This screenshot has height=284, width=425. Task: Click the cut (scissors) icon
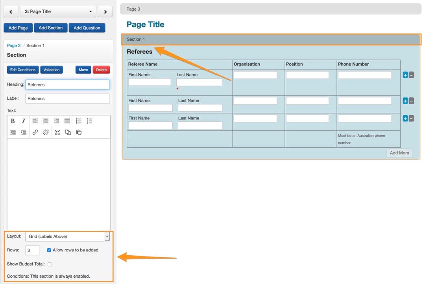point(57,132)
